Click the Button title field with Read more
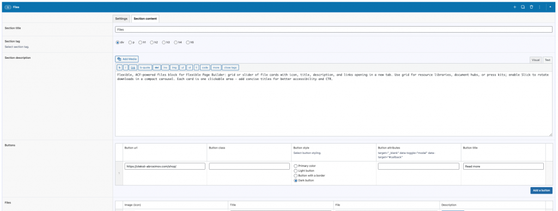This screenshot has width=558, height=211. tap(503, 166)
